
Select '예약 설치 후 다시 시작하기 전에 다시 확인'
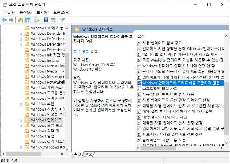tap(177, 112)
